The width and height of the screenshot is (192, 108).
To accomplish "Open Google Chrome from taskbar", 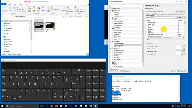I will [x=52, y=106].
